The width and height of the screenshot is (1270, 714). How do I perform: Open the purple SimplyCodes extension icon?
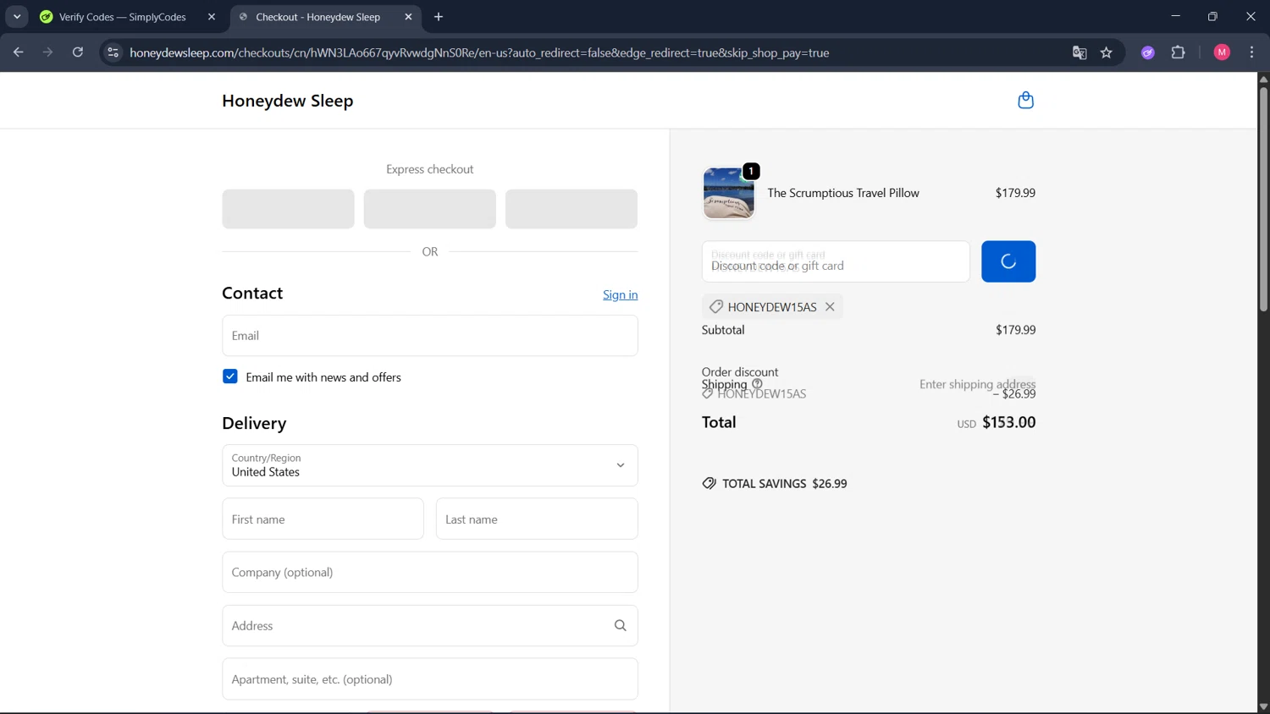click(1148, 52)
